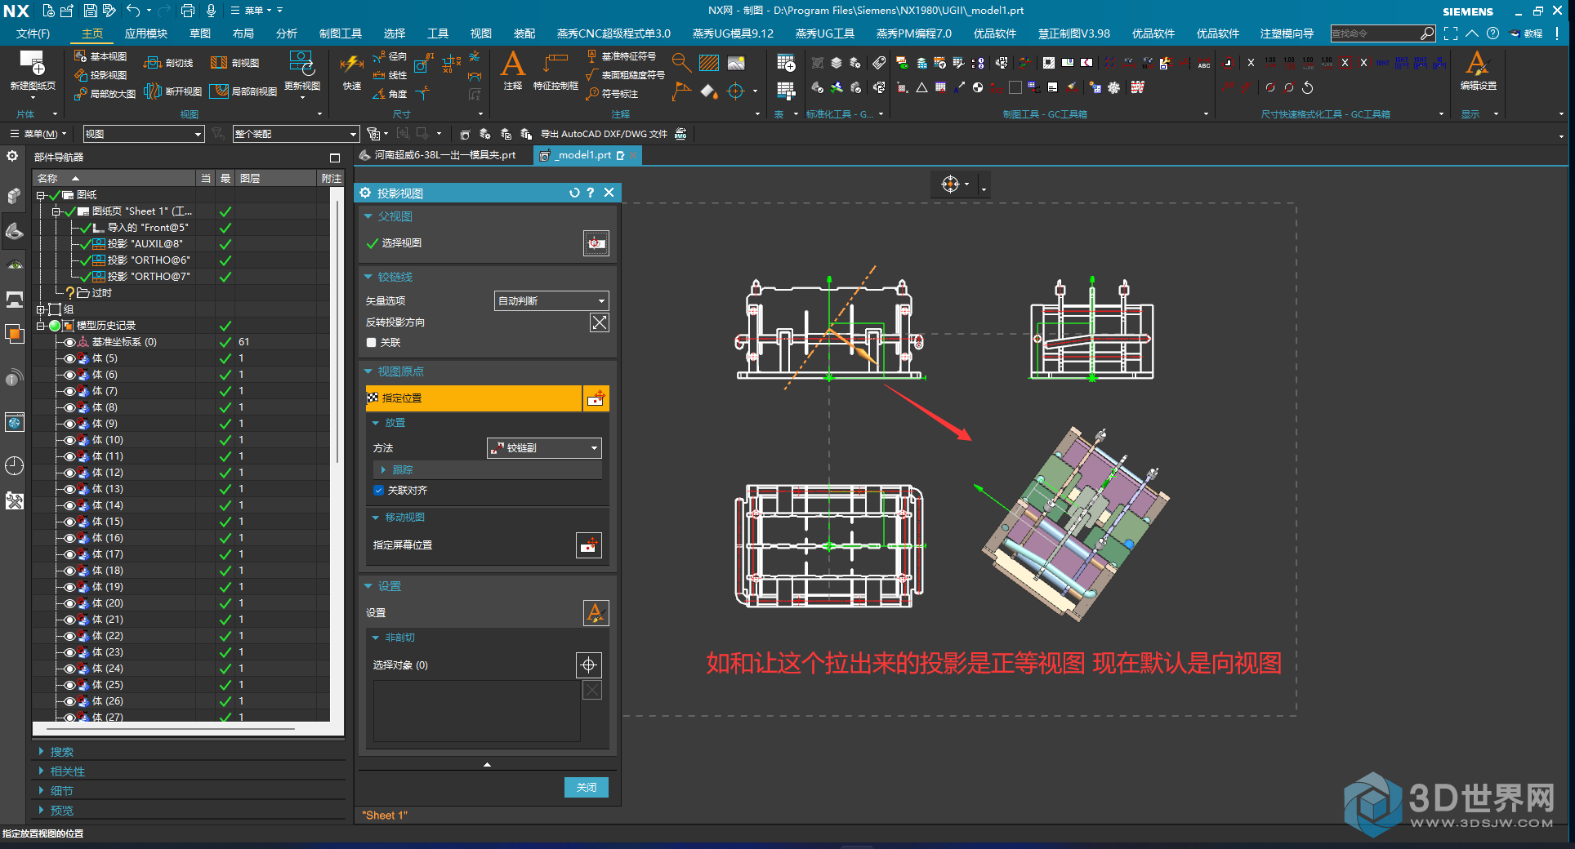
Task: Open the 矢量选项 自动判断 dropdown
Action: [x=551, y=301]
